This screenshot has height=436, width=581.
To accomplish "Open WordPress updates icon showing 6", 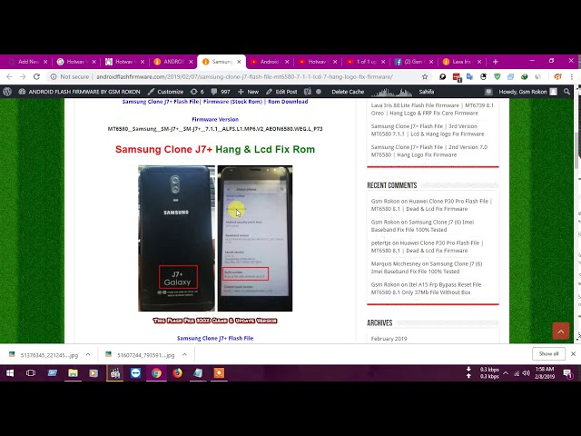I will coord(197,92).
